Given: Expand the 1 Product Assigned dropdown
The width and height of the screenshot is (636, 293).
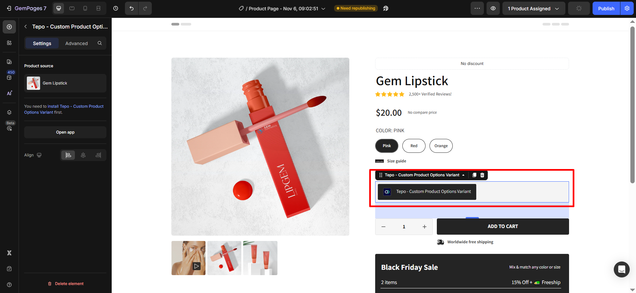Looking at the screenshot, I should click(x=534, y=9).
